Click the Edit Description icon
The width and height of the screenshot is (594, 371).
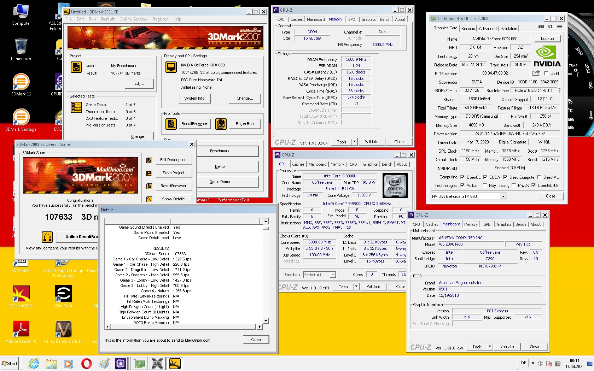[x=149, y=160]
